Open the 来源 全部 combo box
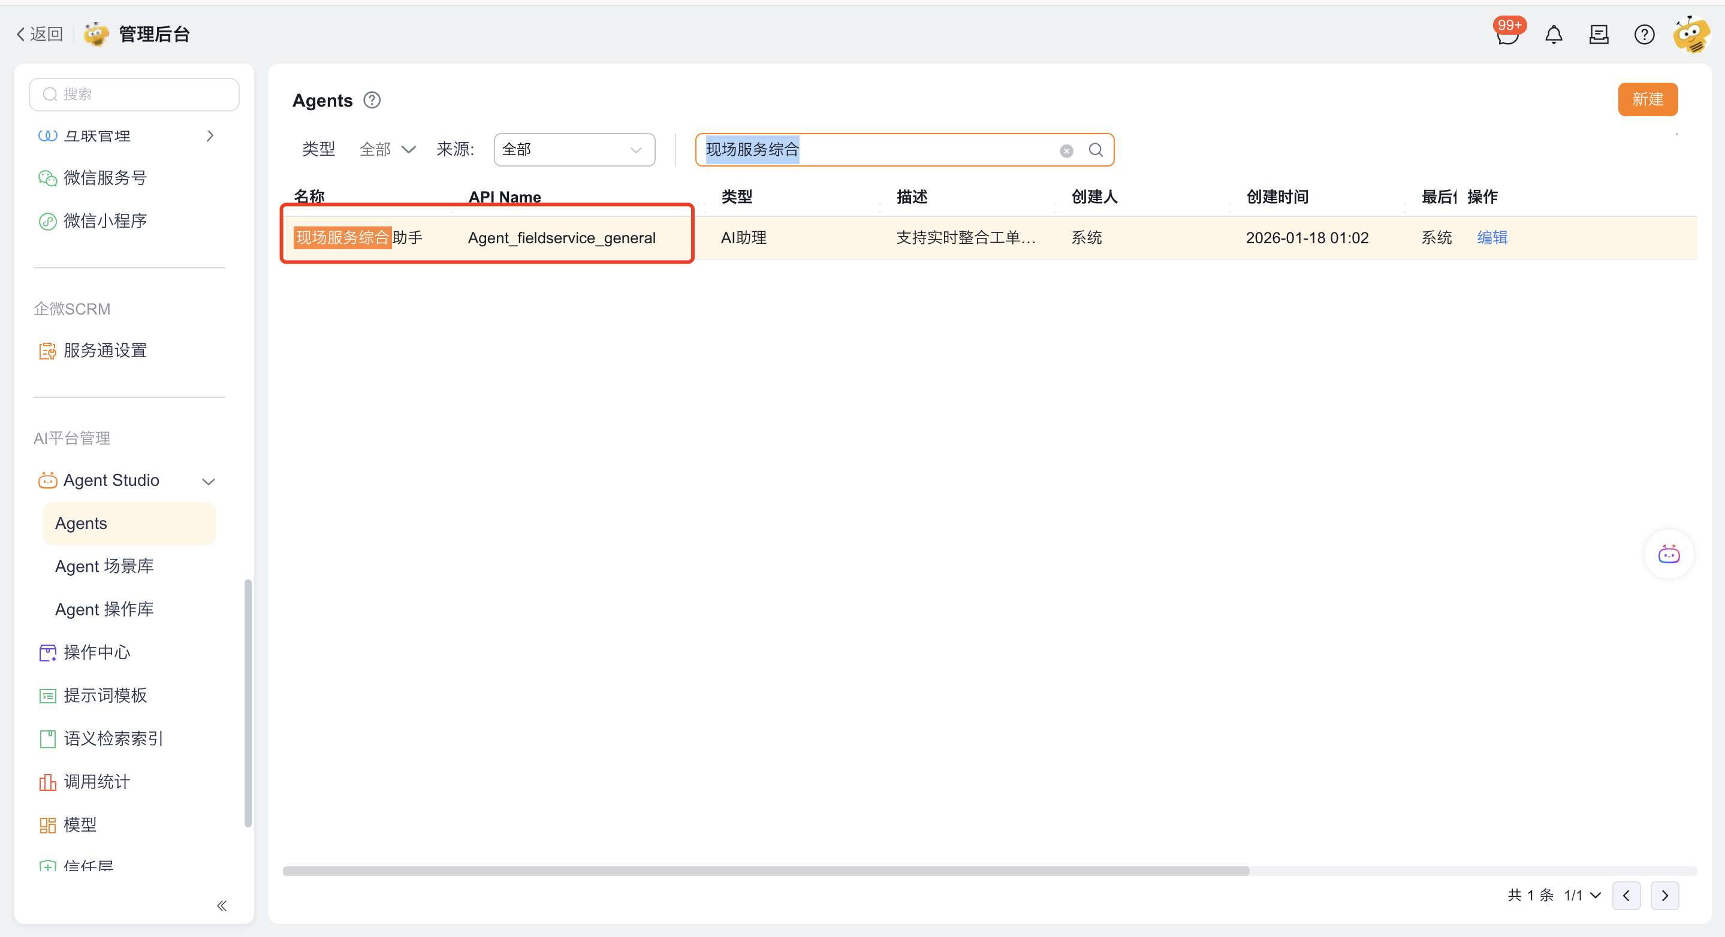 click(x=574, y=149)
